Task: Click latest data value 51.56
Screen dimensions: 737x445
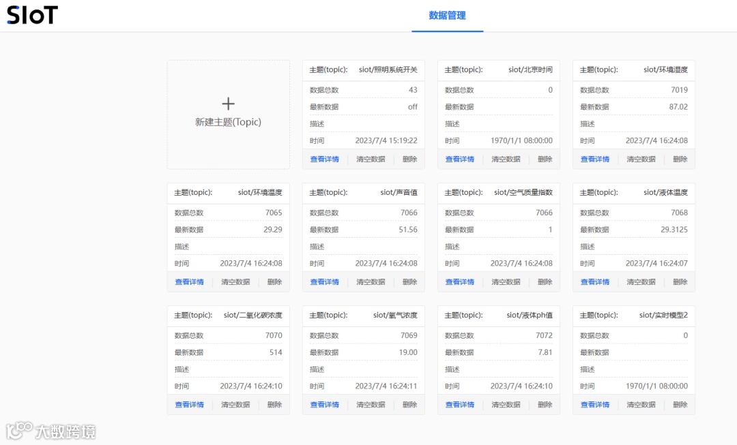Action: 408,230
